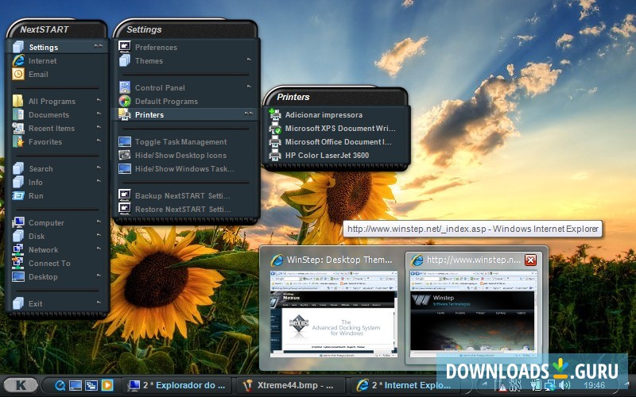Open Internet from the NextSTART menu
The height and width of the screenshot is (397, 636).
(x=42, y=61)
